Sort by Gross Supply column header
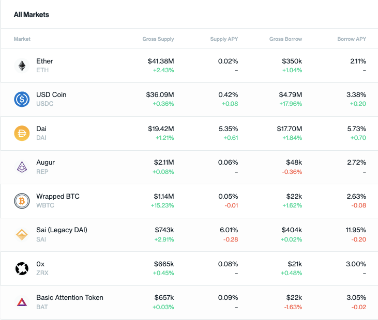378x320 pixels. tap(158, 39)
